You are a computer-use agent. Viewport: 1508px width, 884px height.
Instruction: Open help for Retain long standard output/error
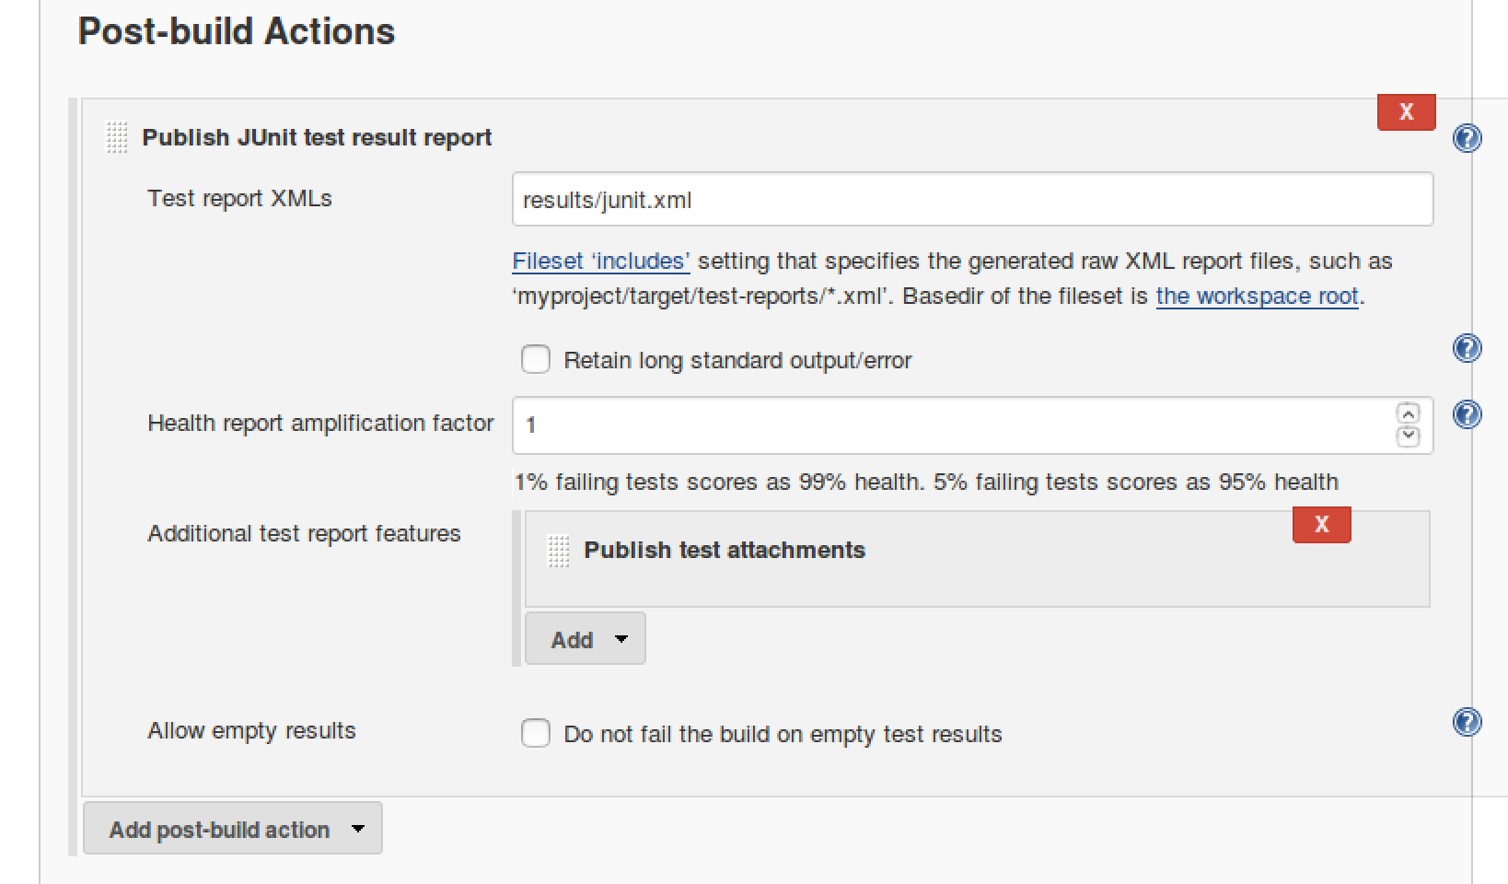1467,348
